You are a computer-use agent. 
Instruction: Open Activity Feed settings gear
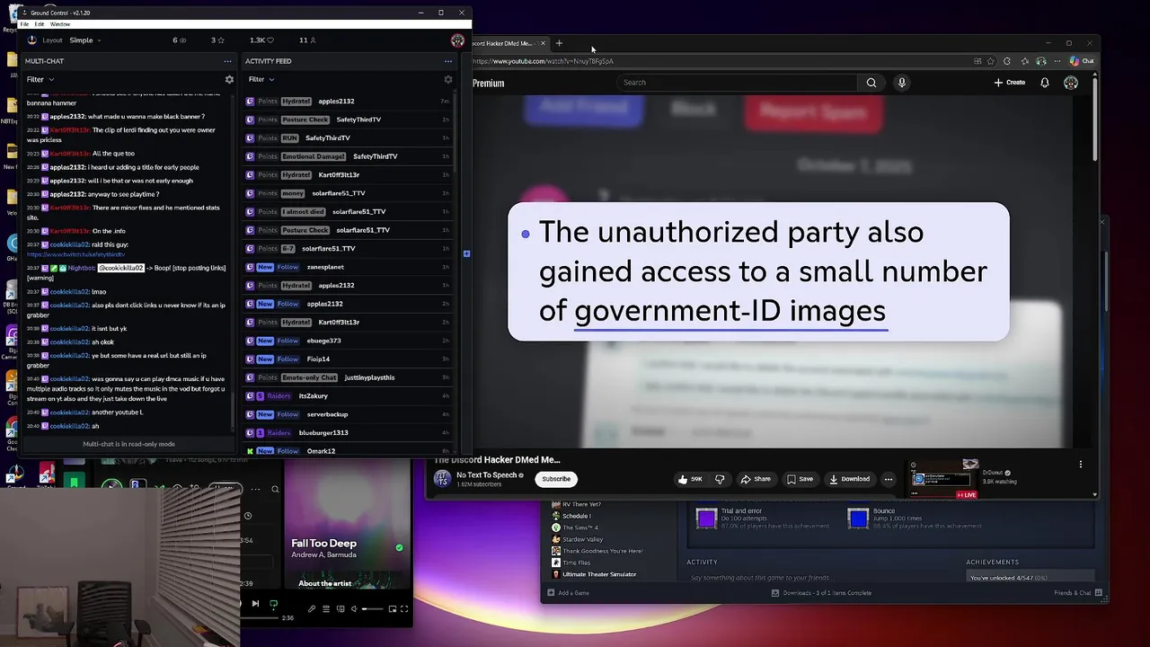[x=448, y=79]
